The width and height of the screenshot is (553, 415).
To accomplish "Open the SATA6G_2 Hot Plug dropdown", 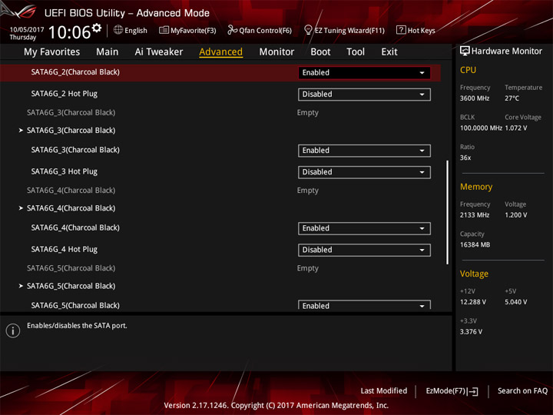I will click(364, 95).
